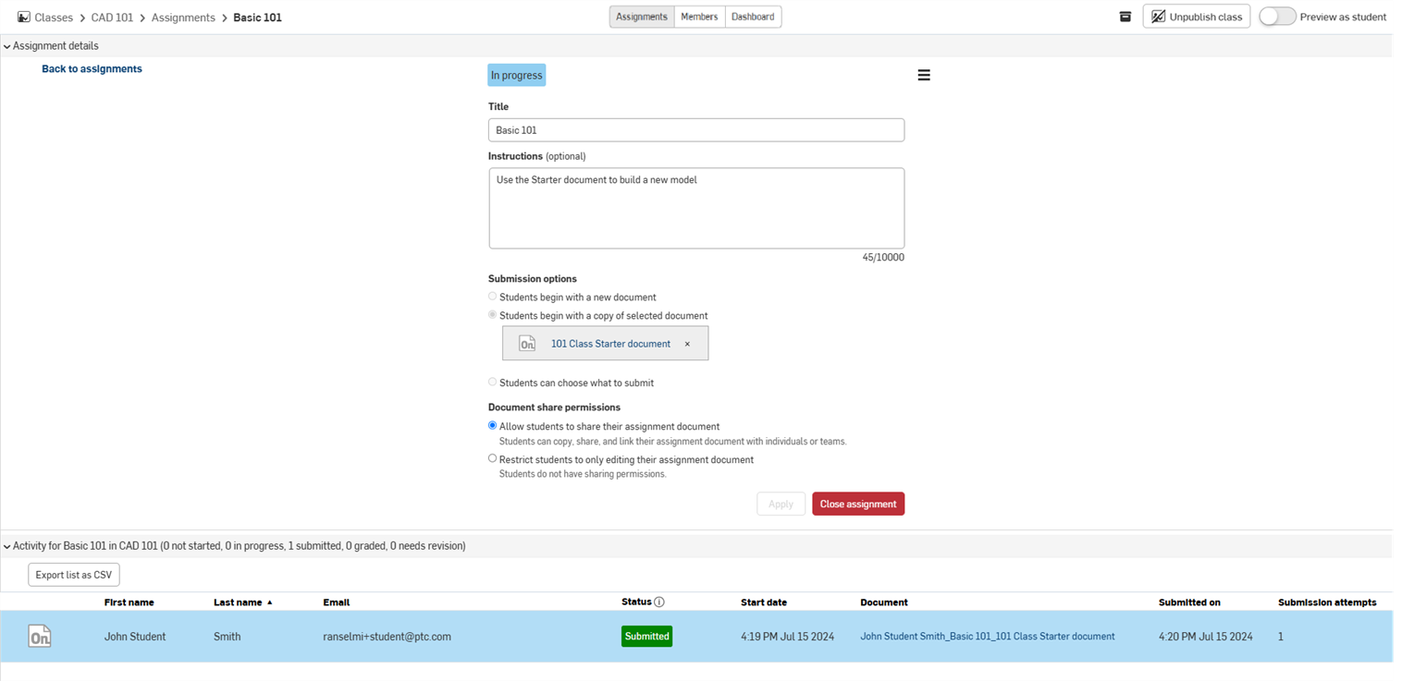Image resolution: width=1402 pixels, height=681 pixels.
Task: Click the archive icon in top bar
Action: click(1125, 17)
